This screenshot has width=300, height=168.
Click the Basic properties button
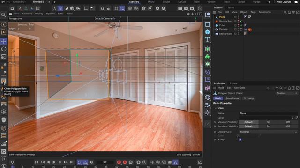point(218,98)
